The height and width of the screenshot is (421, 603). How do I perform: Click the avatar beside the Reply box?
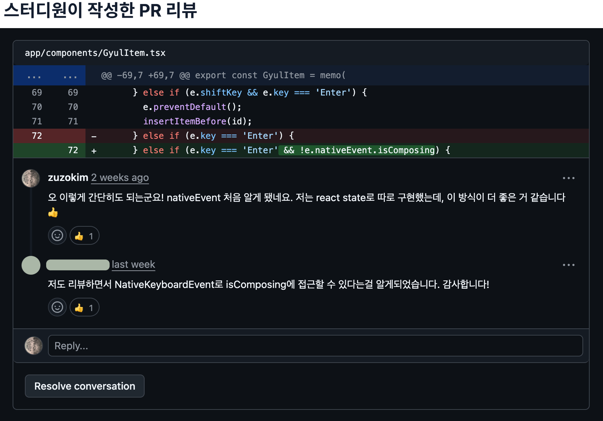[x=34, y=346]
